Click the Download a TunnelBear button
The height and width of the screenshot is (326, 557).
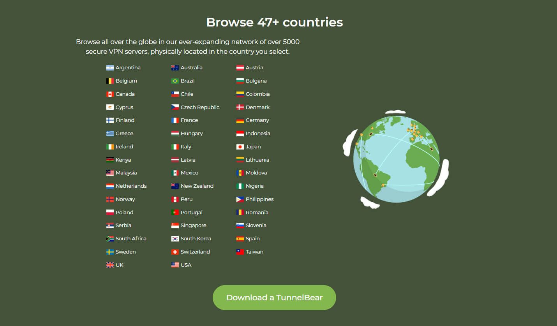[274, 298]
